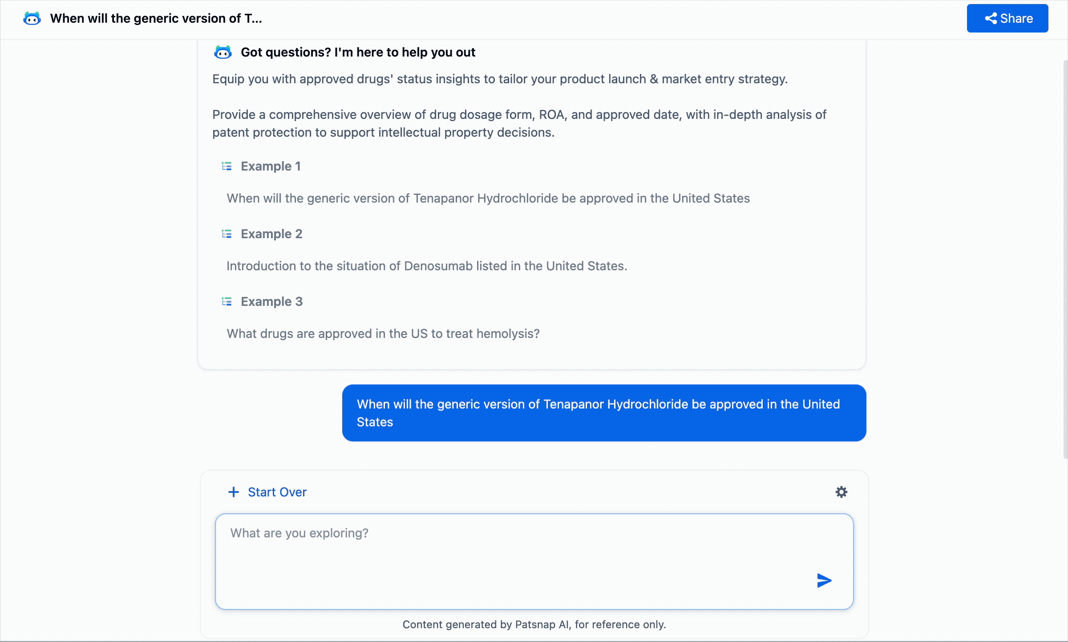Viewport: 1068px width, 642px height.
Task: Click the vertical scrollbar on right edge
Action: pyautogui.click(x=1065, y=258)
